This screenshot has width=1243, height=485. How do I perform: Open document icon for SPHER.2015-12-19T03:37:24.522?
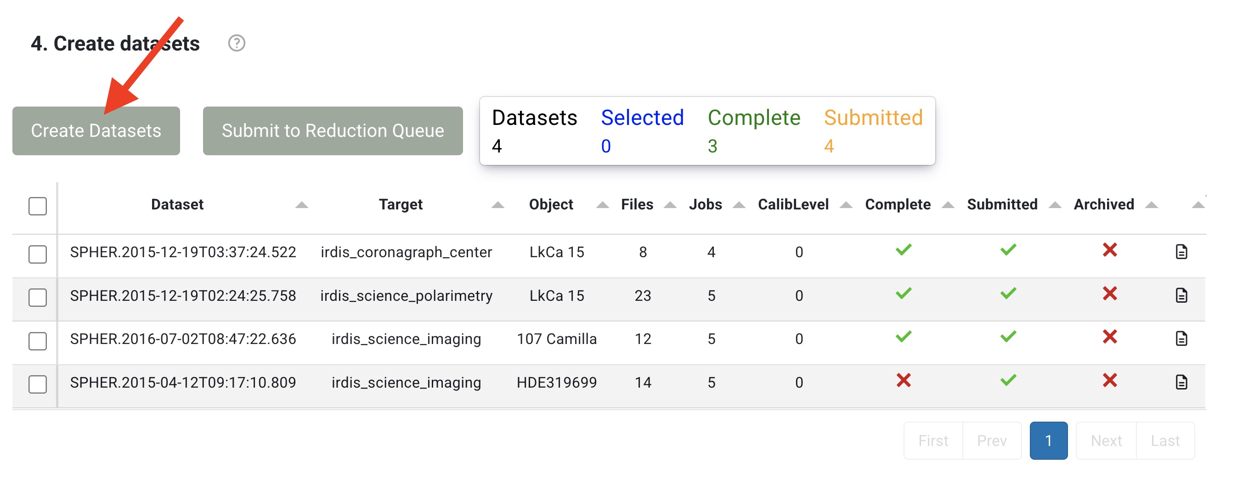1181,252
